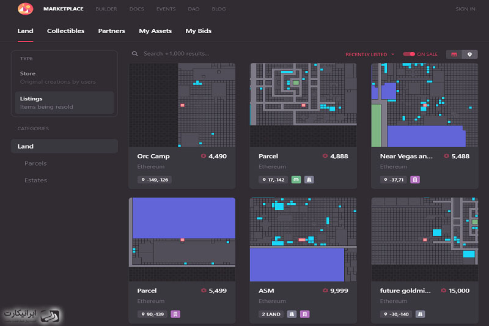Image resolution: width=489 pixels, height=326 pixels.
Task: Click the MANA icon beside 9,999
Action: (325, 291)
